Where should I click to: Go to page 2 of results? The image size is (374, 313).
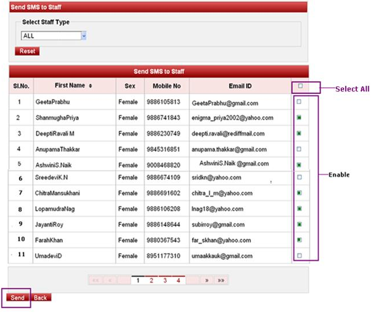click(x=151, y=280)
